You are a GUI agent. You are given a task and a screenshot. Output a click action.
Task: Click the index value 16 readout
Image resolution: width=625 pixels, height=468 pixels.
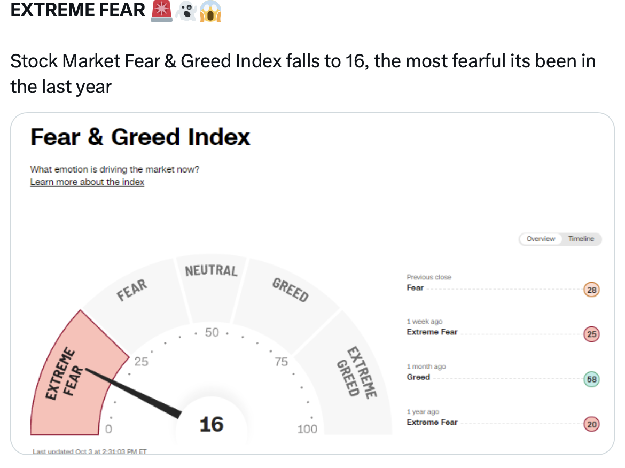(x=211, y=424)
